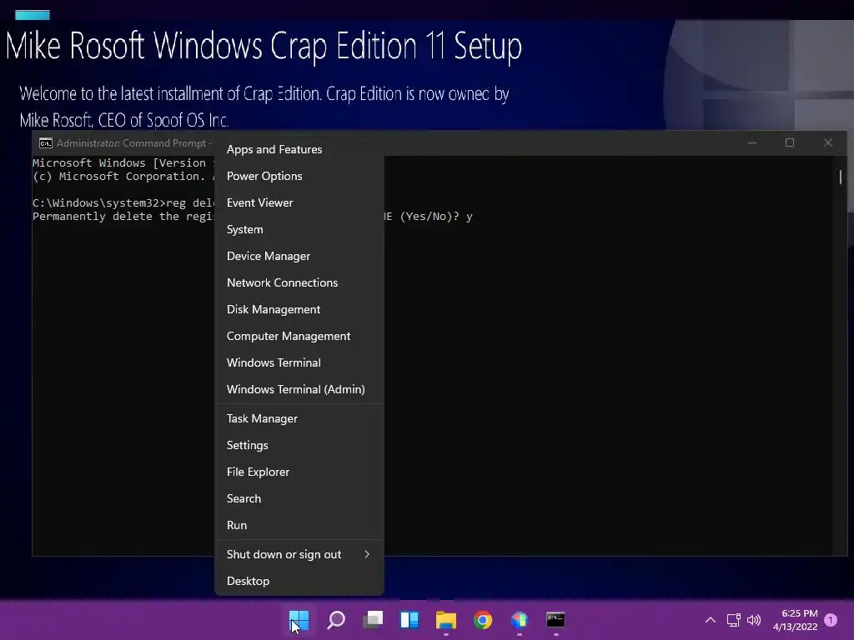The height and width of the screenshot is (640, 854).
Task: Open the notification badge showing 1
Action: [831, 620]
